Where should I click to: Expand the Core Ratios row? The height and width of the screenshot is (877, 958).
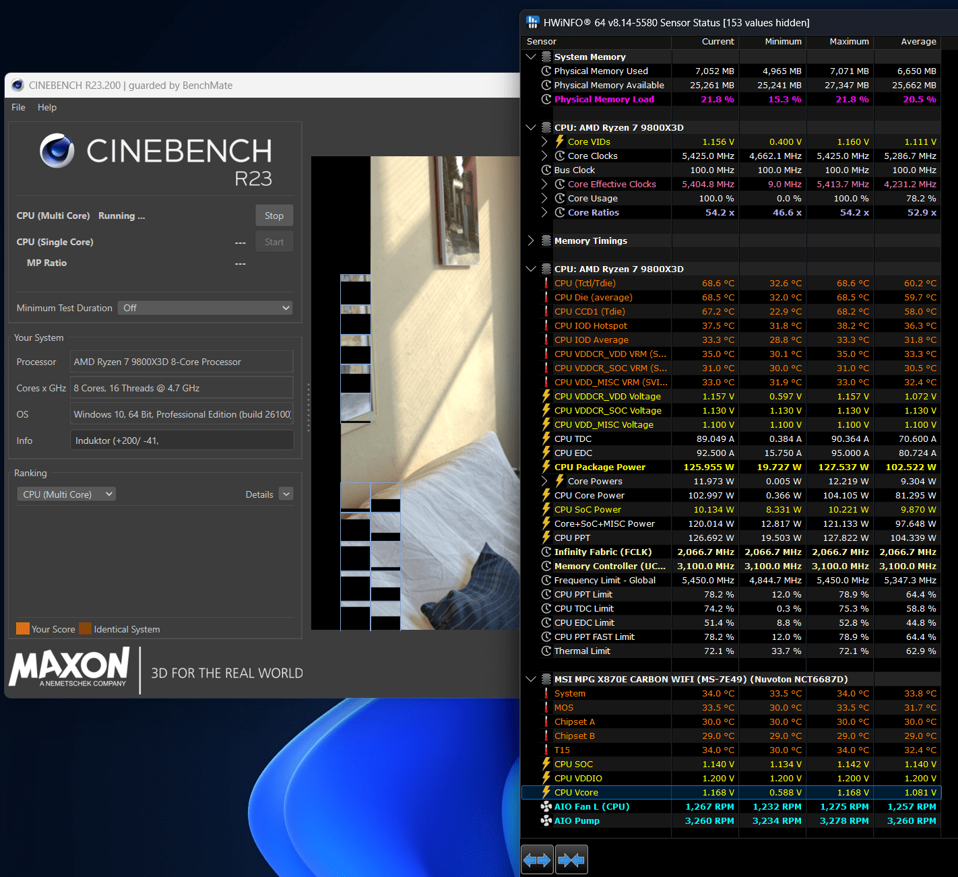click(x=544, y=212)
